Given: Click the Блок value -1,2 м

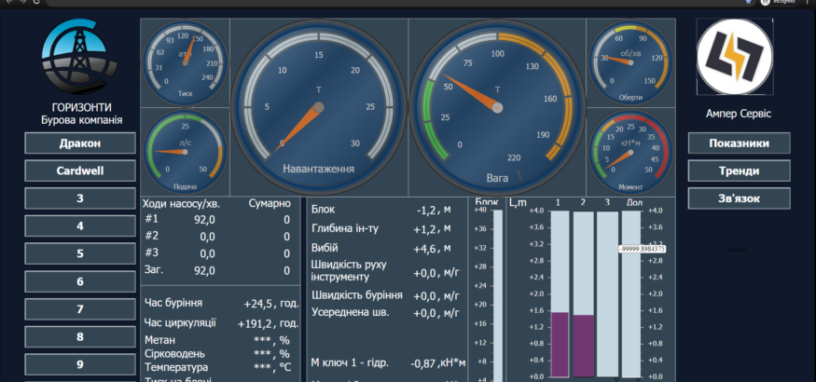Looking at the screenshot, I should click(434, 210).
